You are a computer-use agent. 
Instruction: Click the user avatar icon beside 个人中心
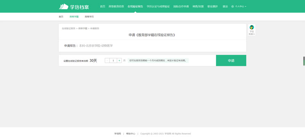pos(233,6)
